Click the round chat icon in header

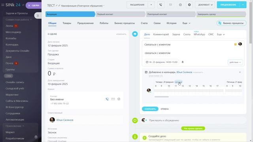(180, 5)
